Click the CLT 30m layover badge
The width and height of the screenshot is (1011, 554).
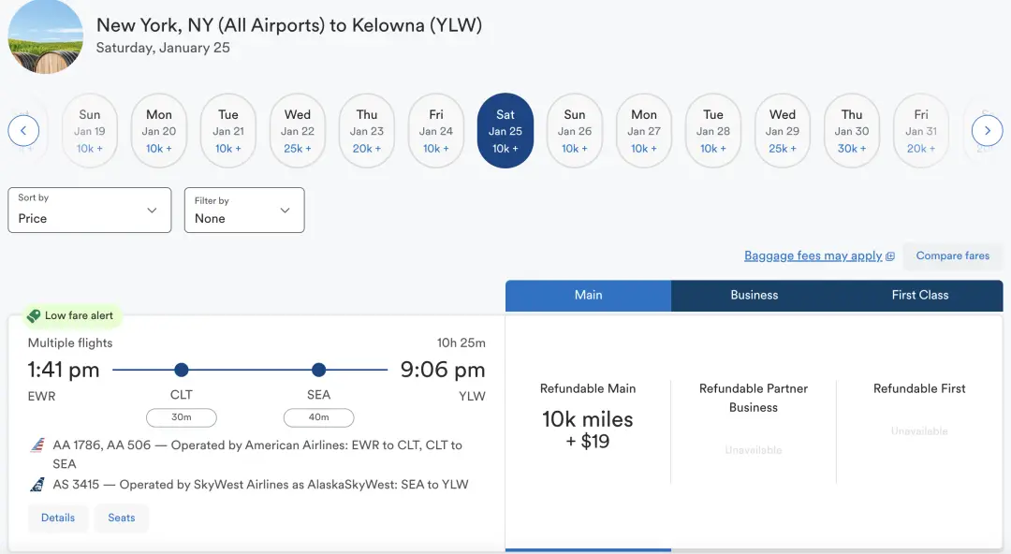click(x=182, y=417)
